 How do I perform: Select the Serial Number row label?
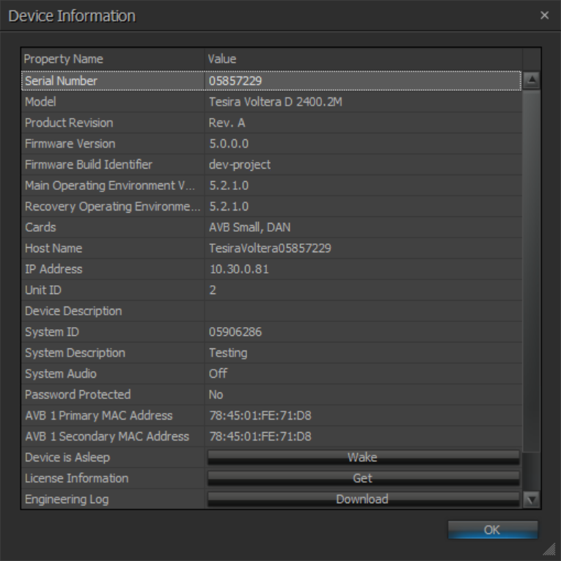(61, 81)
